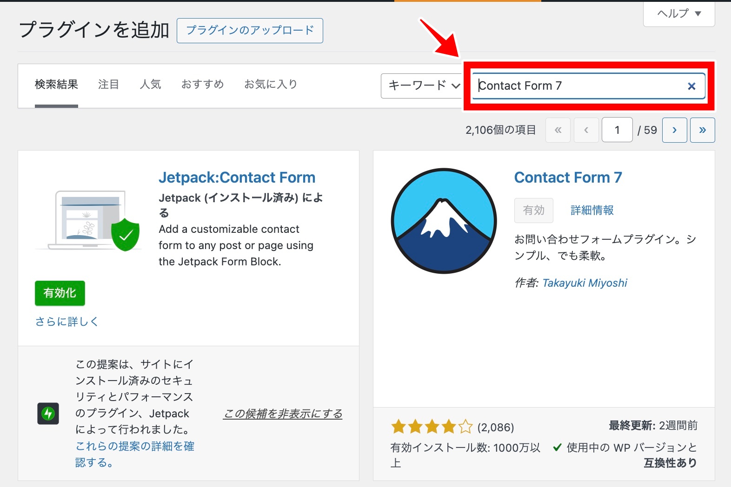Clear the plugin search field with the X icon
This screenshot has width=731, height=487.
coord(691,86)
